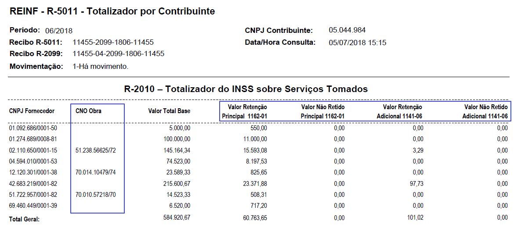Click the retention value 97,73
This screenshot has width=521, height=228.
(416, 184)
